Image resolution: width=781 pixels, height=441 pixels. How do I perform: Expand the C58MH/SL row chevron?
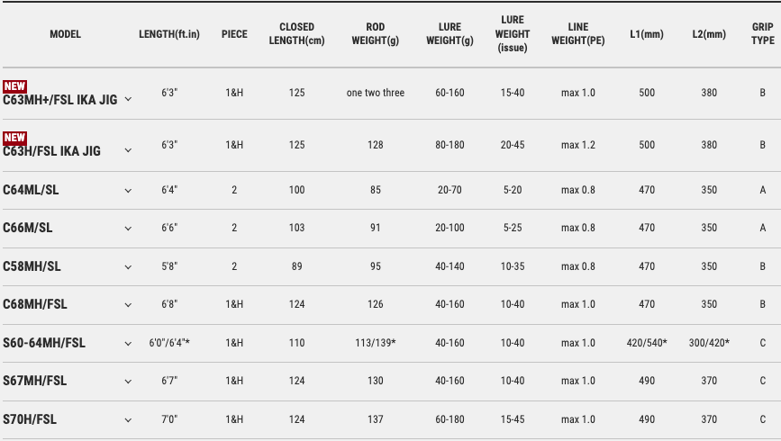(x=128, y=267)
